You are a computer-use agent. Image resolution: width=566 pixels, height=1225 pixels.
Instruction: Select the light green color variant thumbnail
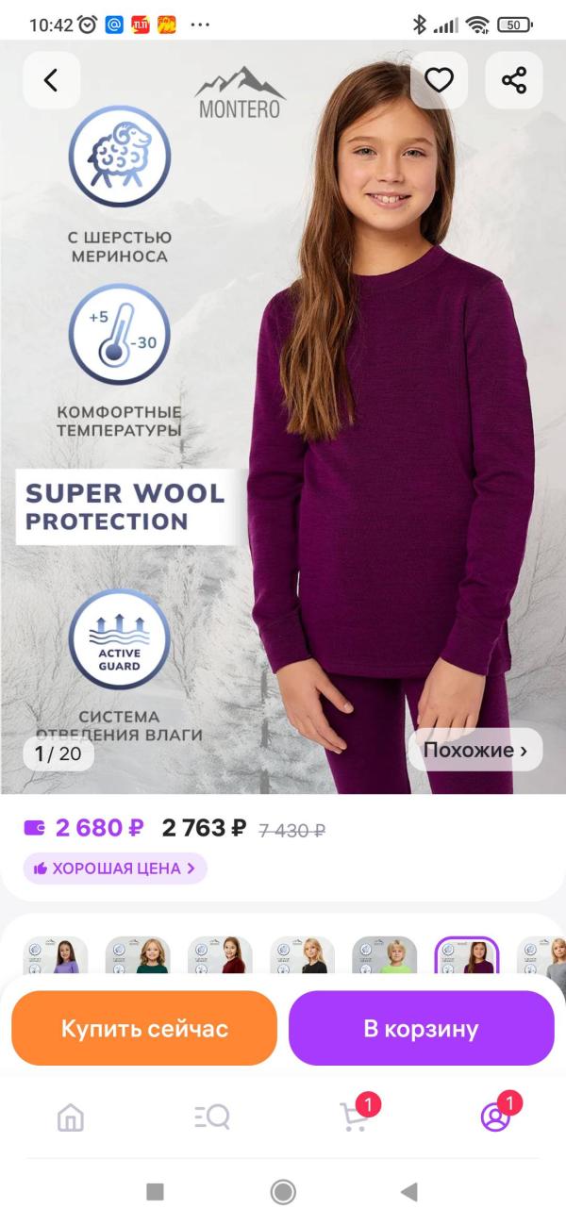(385, 955)
